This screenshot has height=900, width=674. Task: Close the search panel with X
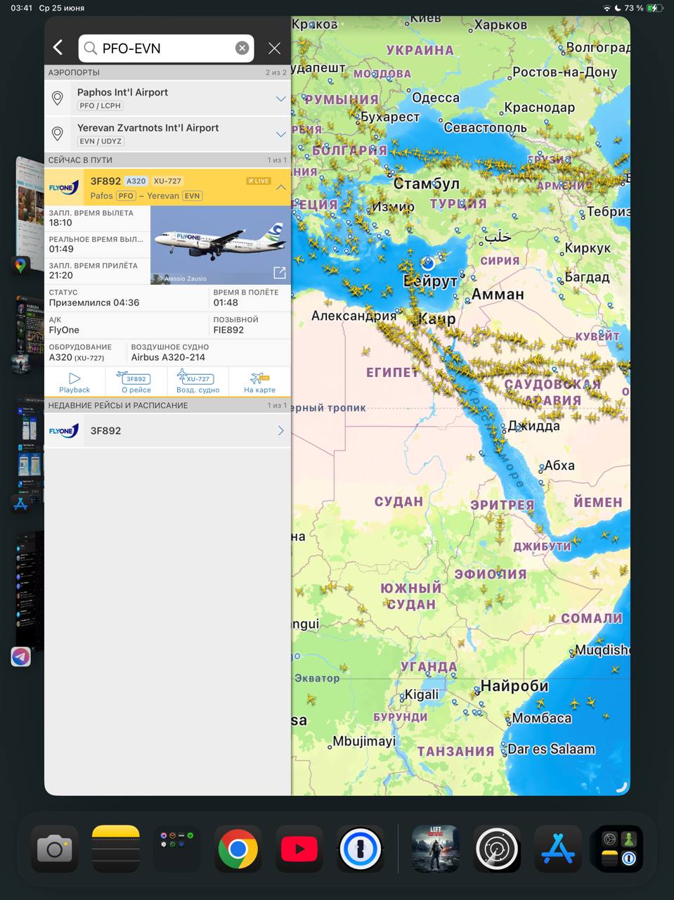point(274,48)
